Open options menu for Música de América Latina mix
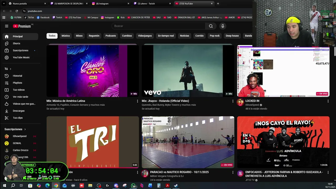This screenshot has width=336, height=189. (x=137, y=101)
